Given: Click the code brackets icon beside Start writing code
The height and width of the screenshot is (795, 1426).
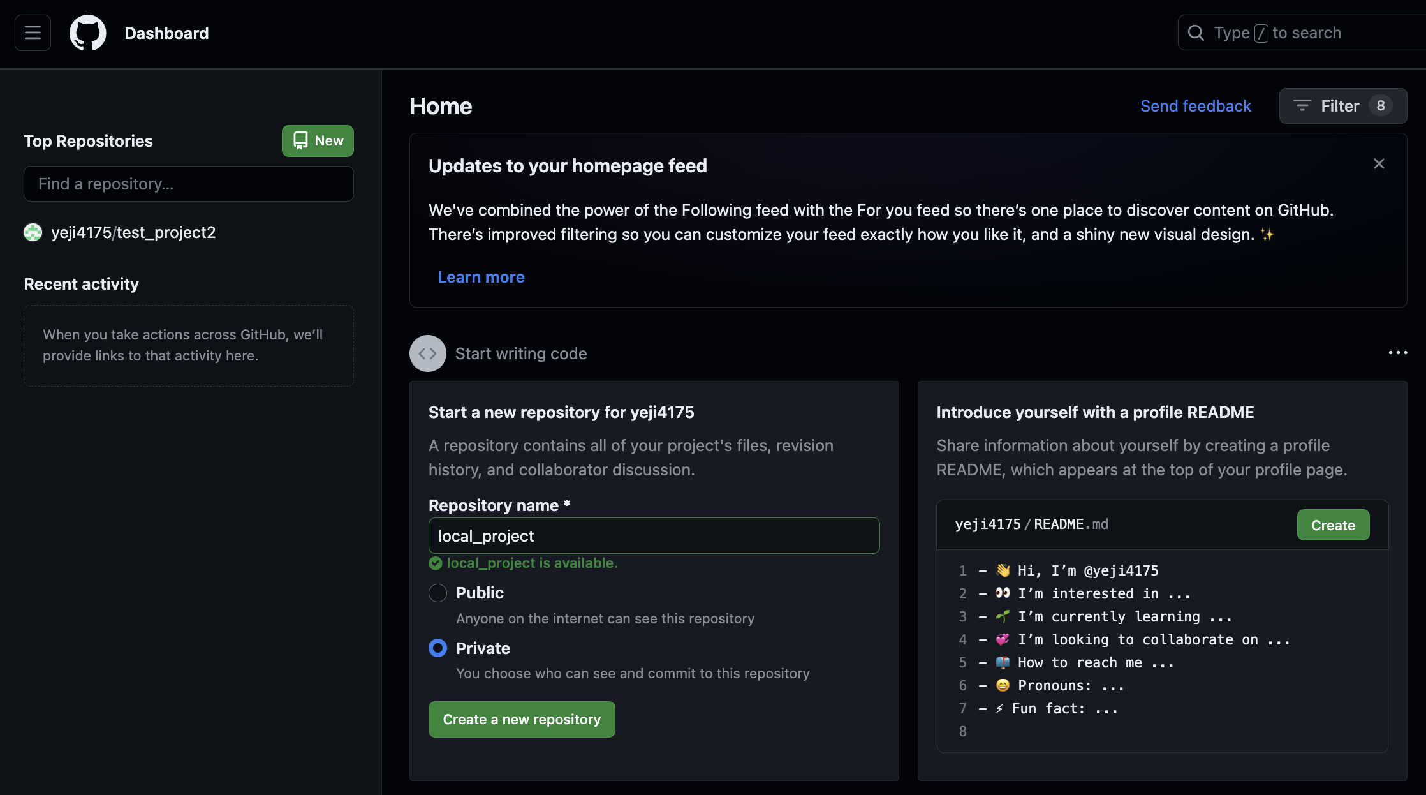Looking at the screenshot, I should click(427, 353).
